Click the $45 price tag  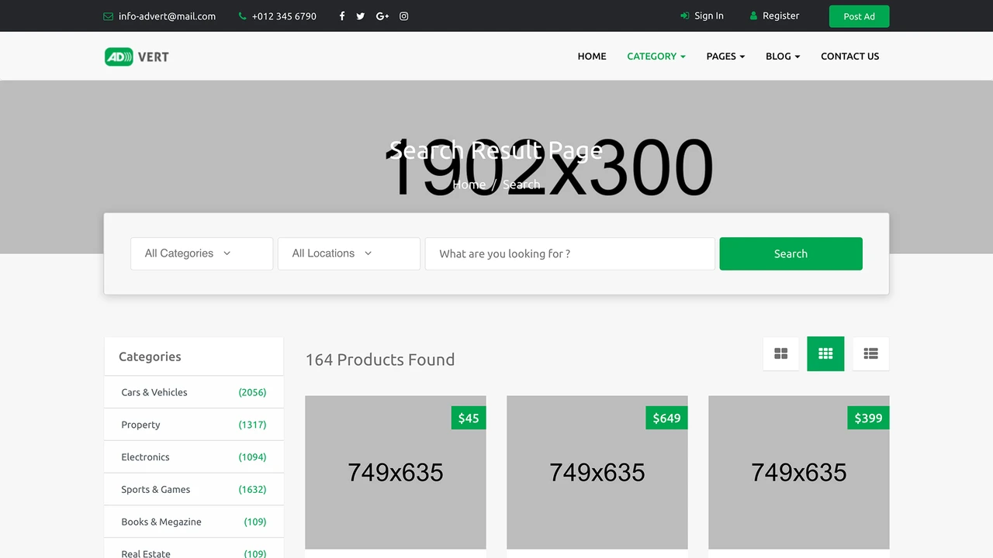pos(469,418)
